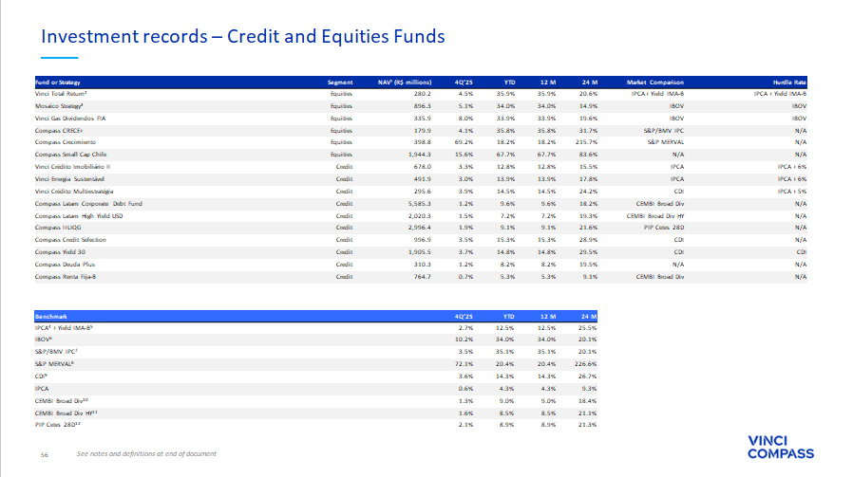Select the Vinci Total Return fund row name

(x=62, y=94)
